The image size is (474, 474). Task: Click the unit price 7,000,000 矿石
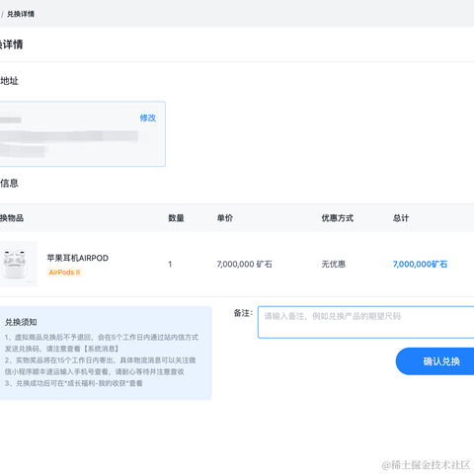point(245,264)
